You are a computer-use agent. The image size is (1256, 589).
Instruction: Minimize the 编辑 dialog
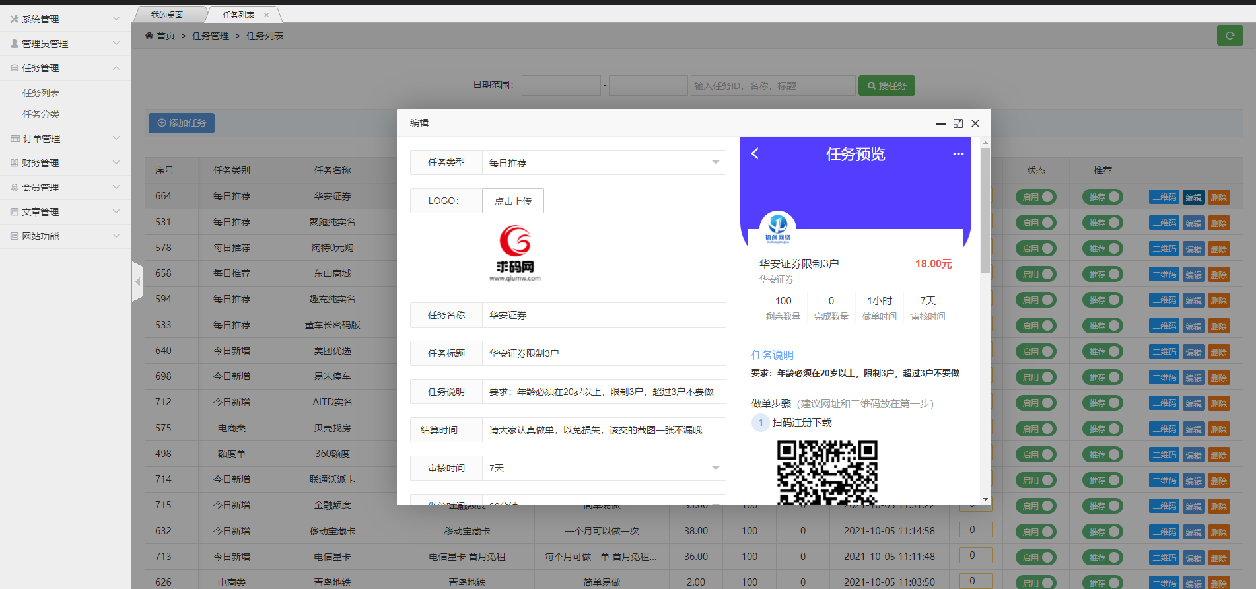point(941,123)
